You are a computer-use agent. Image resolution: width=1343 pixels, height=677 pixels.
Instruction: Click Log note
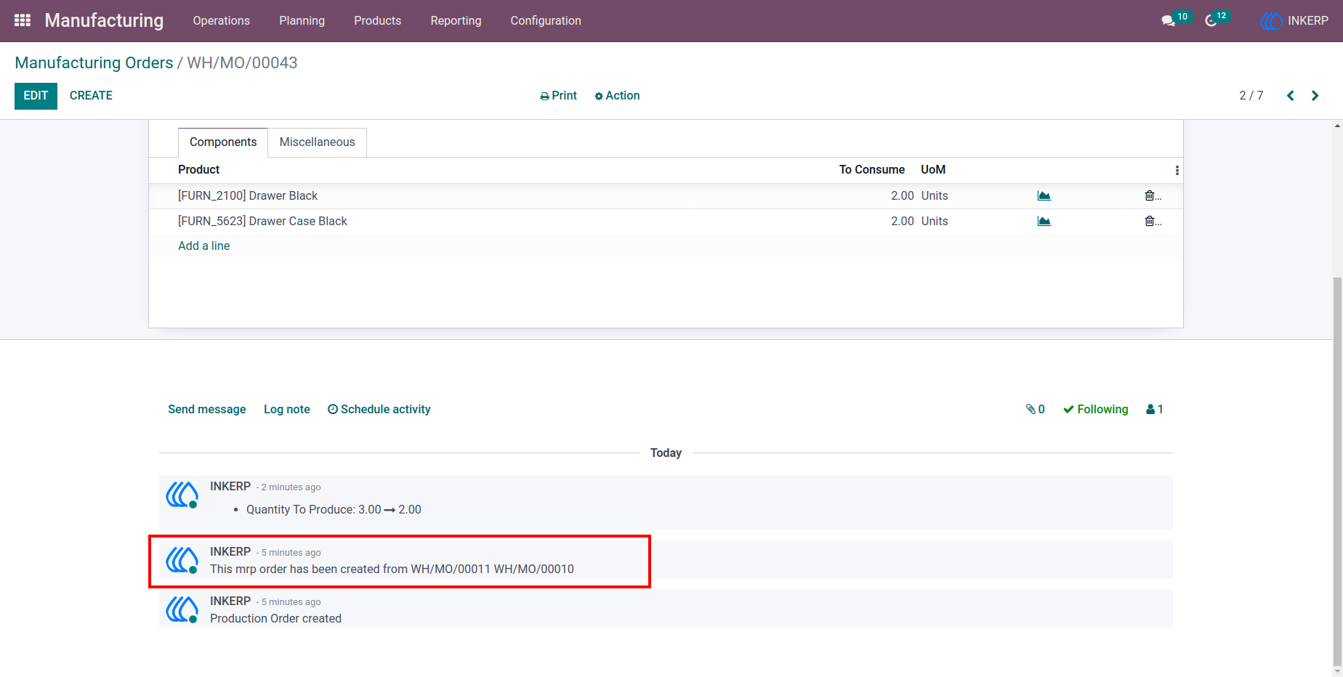click(287, 409)
